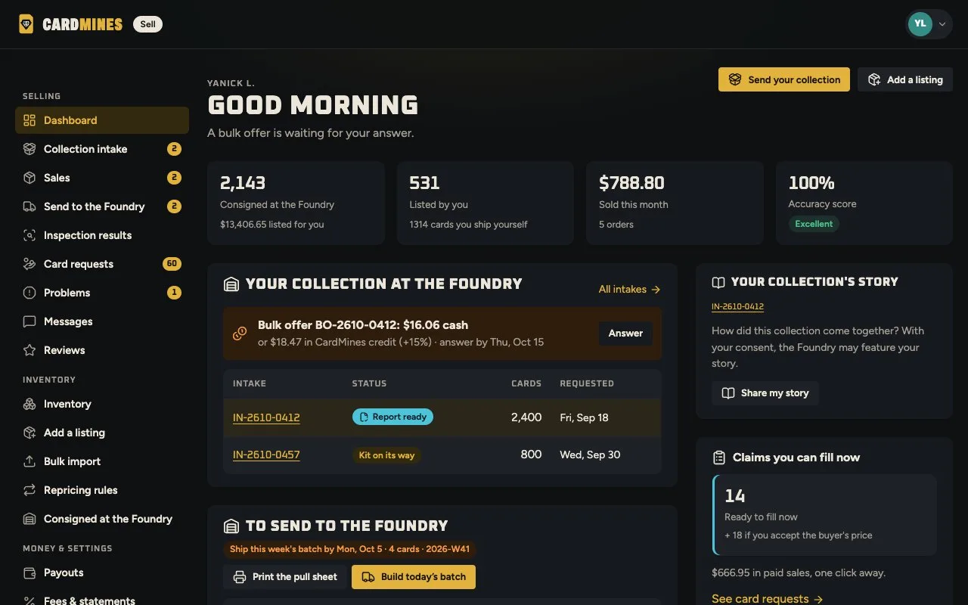
Task: Click the Consigned at the Foundry warehouse icon
Action: [29, 519]
